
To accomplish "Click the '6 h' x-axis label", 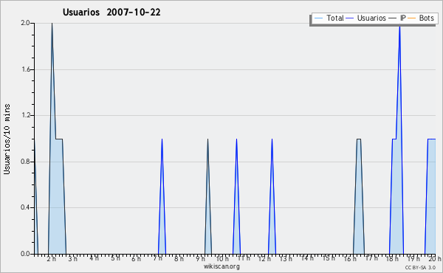I will click(x=136, y=258).
